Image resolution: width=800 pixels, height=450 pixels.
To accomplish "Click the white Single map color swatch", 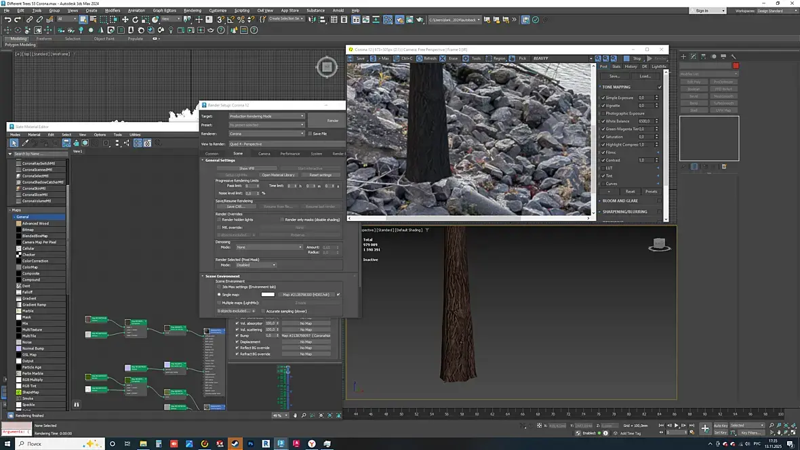I will pos(268,295).
